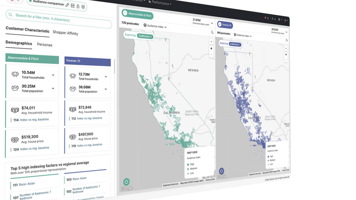The width and height of the screenshot is (356, 200).
Task: Expand Abercrombie Total population 30.25M
Action: 53,88
